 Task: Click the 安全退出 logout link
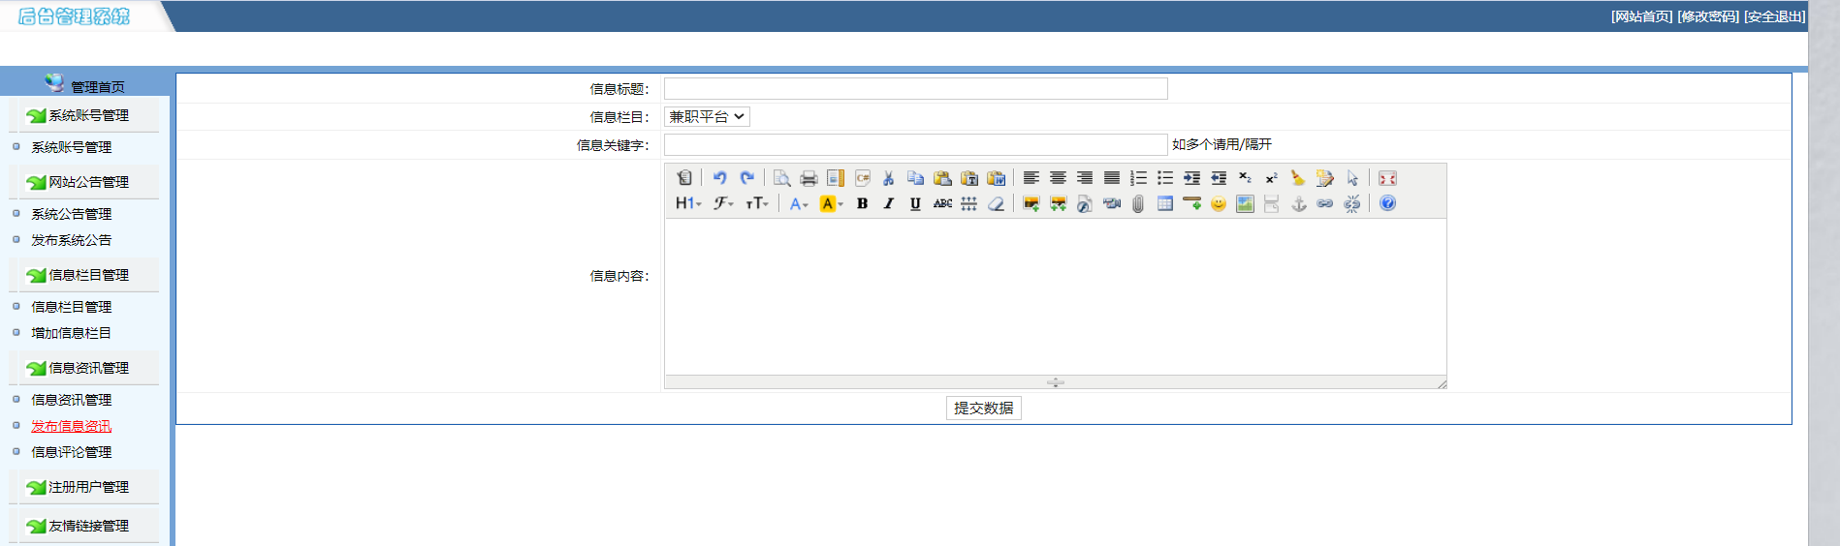coord(1774,16)
